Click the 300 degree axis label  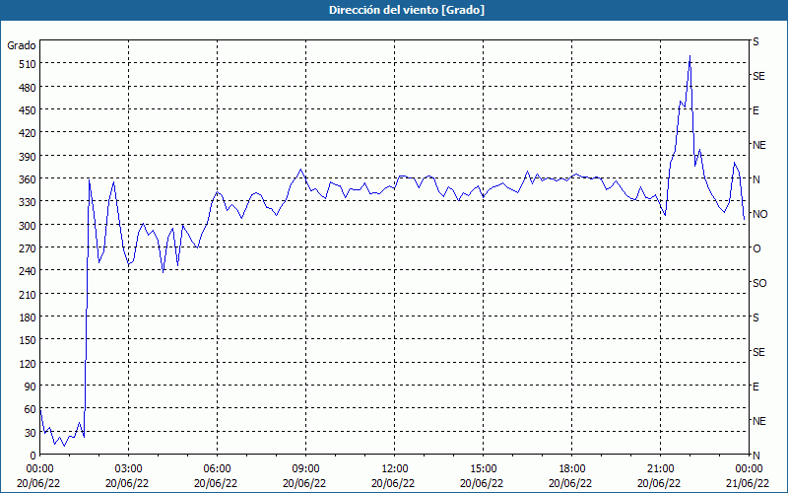(28, 226)
